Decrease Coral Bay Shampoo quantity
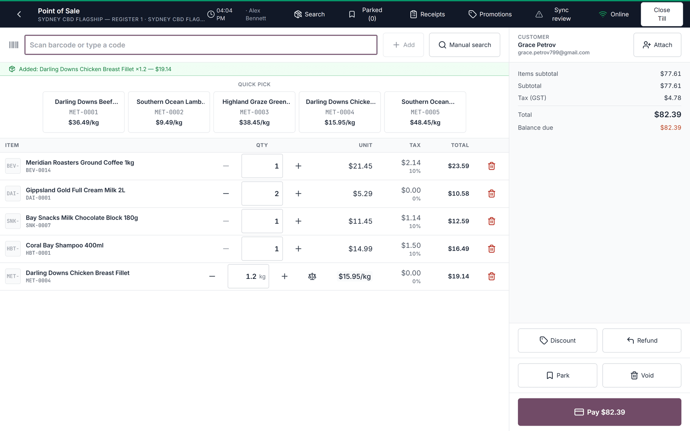This screenshot has height=431, width=690. tap(226, 249)
